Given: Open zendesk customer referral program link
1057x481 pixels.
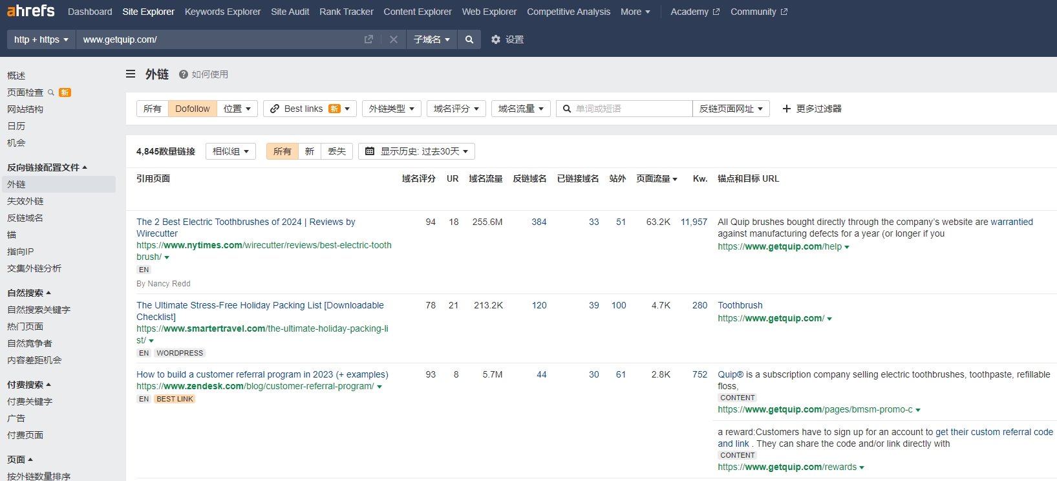Looking at the screenshot, I should (x=262, y=374).
